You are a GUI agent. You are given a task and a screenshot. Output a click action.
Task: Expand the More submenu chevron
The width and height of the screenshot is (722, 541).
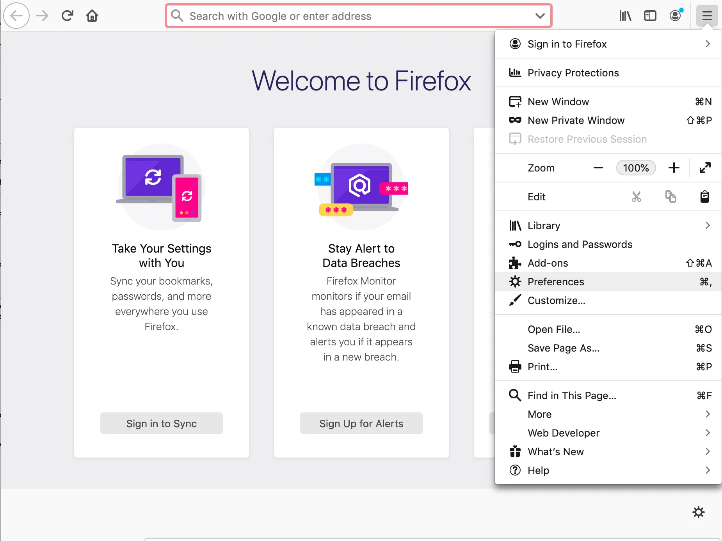click(708, 414)
